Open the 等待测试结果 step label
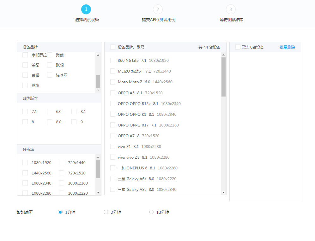This screenshot has width=315, height=241. pyautogui.click(x=231, y=20)
